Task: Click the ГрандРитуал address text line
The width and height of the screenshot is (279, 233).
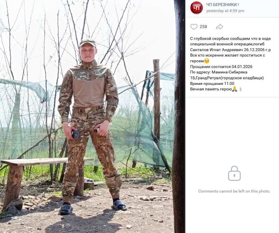Action: (x=227, y=78)
